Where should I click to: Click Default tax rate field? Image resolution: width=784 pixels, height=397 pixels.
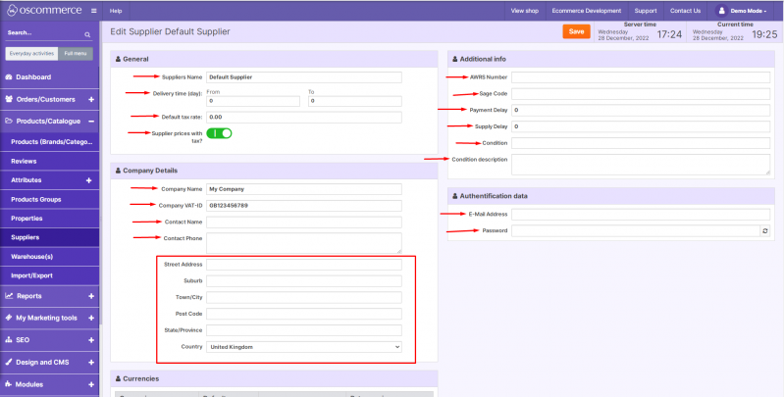click(x=304, y=118)
